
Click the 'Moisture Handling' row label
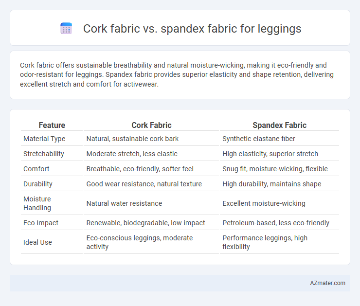coord(37,203)
